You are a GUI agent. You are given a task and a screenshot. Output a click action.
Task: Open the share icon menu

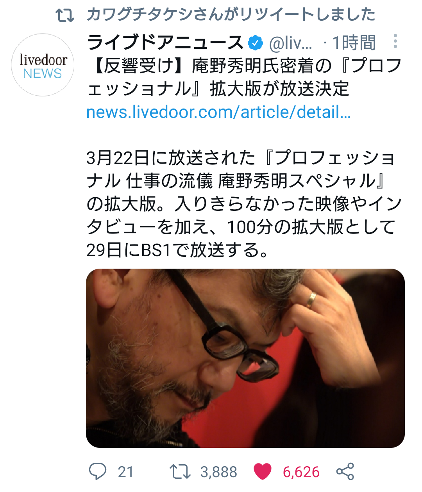345,471
